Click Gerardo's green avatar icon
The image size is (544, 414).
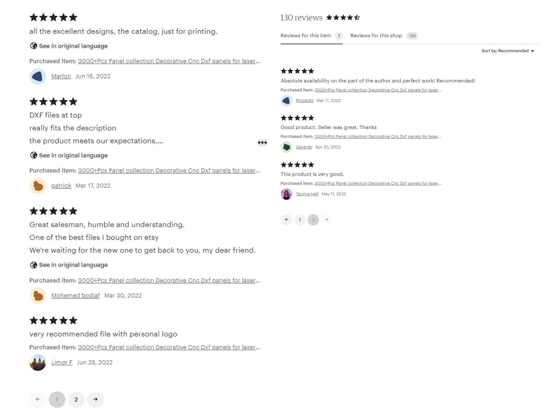[286, 147]
